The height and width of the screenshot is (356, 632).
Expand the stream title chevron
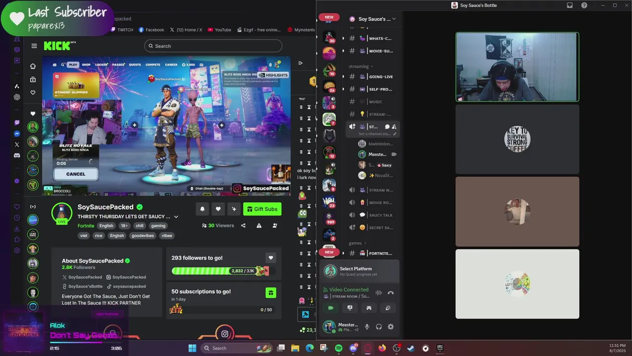pyautogui.click(x=176, y=217)
